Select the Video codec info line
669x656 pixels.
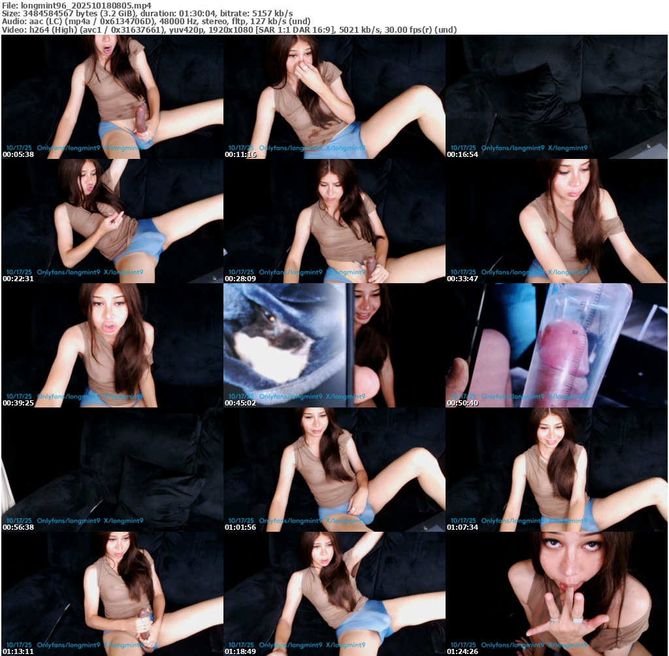[x=229, y=29]
